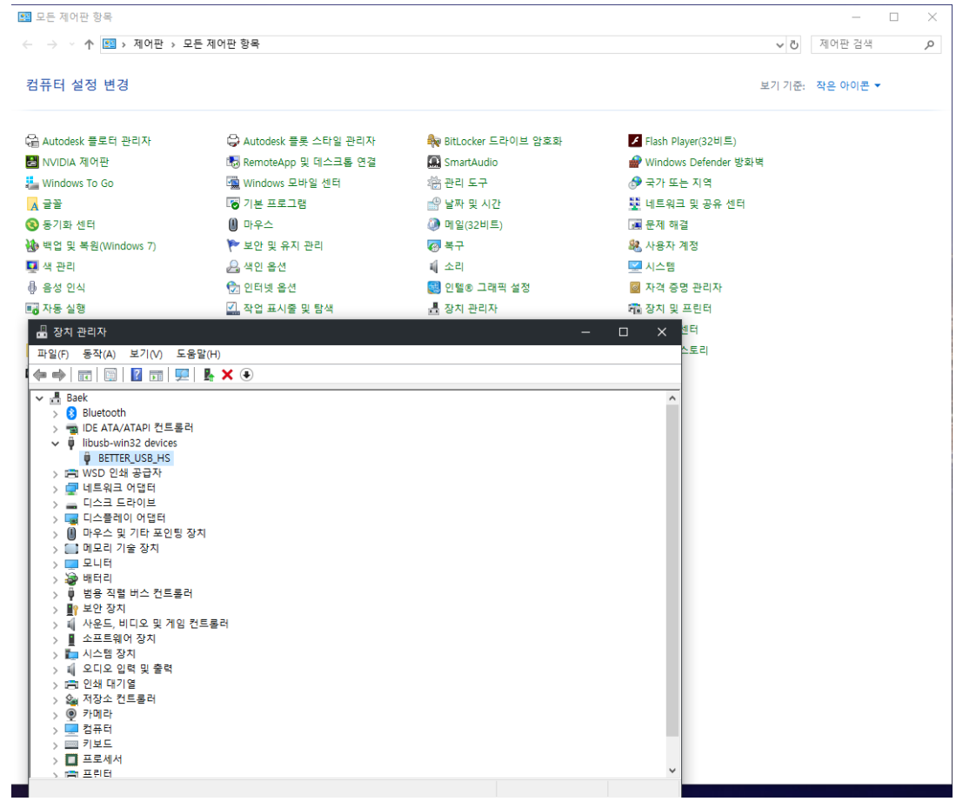Click the Device Manager scrollbar down arrow
Viewport: 956px width, 808px height.
pyautogui.click(x=672, y=771)
